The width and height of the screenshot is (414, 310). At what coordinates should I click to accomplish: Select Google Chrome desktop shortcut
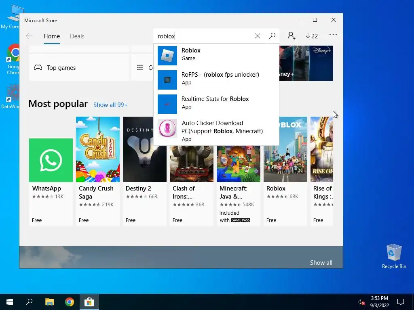tap(13, 59)
